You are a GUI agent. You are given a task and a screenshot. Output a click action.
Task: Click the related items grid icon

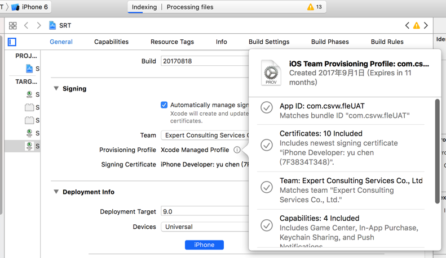tap(12, 25)
